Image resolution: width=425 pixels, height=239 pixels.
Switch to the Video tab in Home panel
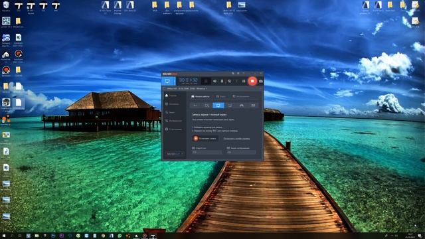pyautogui.click(x=221, y=96)
